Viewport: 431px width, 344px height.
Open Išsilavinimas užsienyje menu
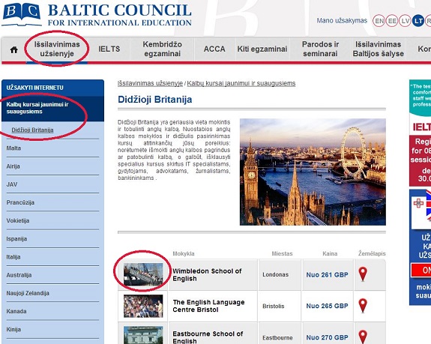pos(57,49)
